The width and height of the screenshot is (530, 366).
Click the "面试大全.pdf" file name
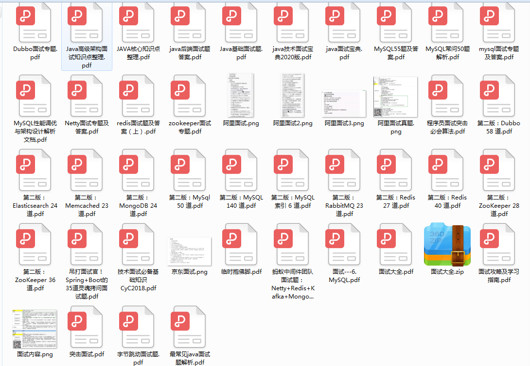[396, 271]
